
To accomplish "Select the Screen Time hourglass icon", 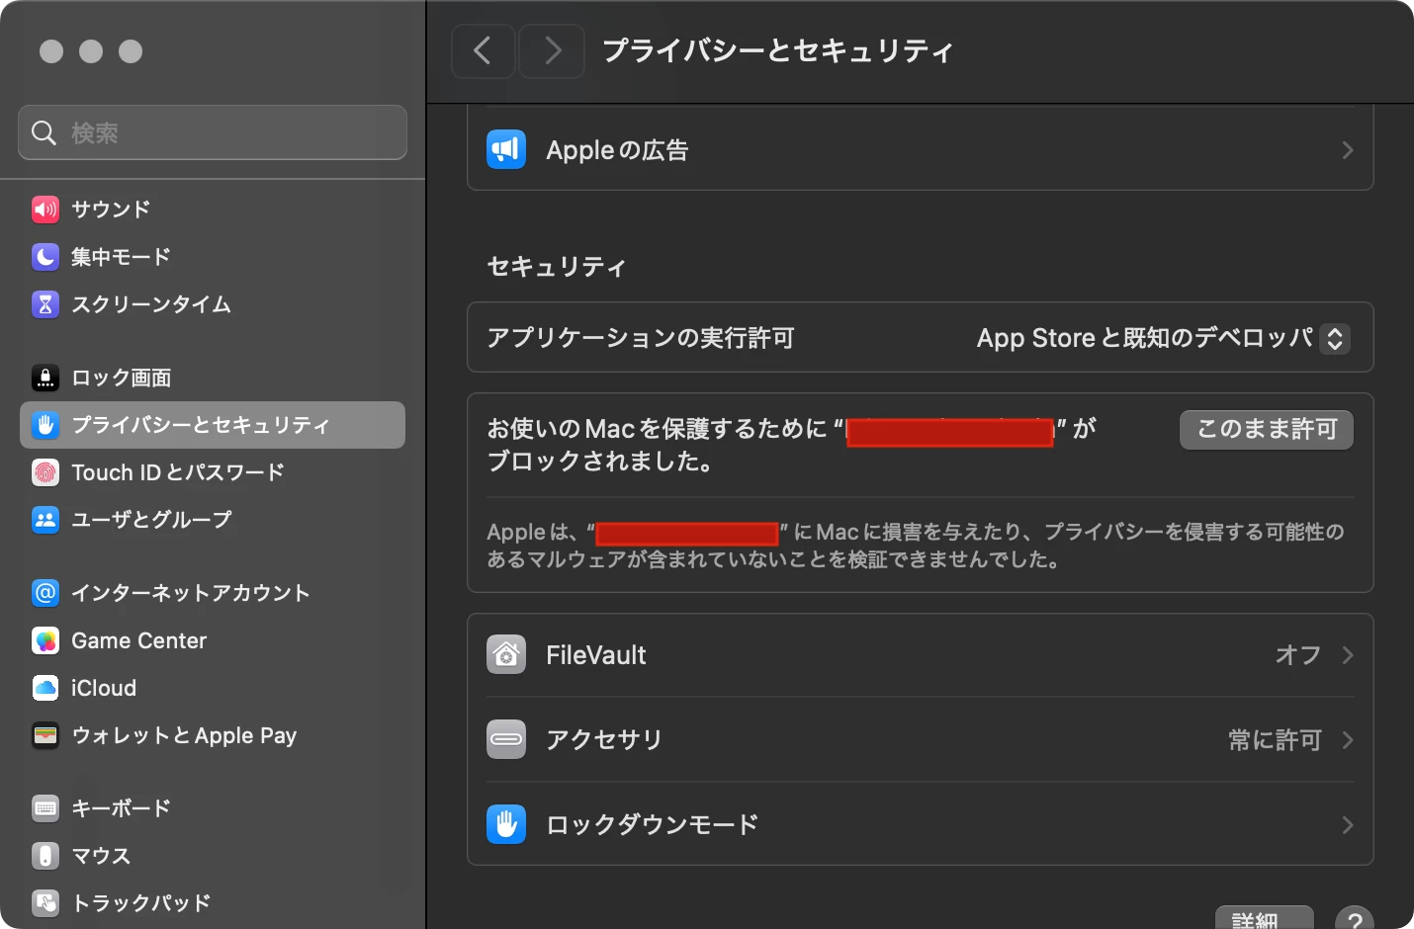I will click(45, 304).
